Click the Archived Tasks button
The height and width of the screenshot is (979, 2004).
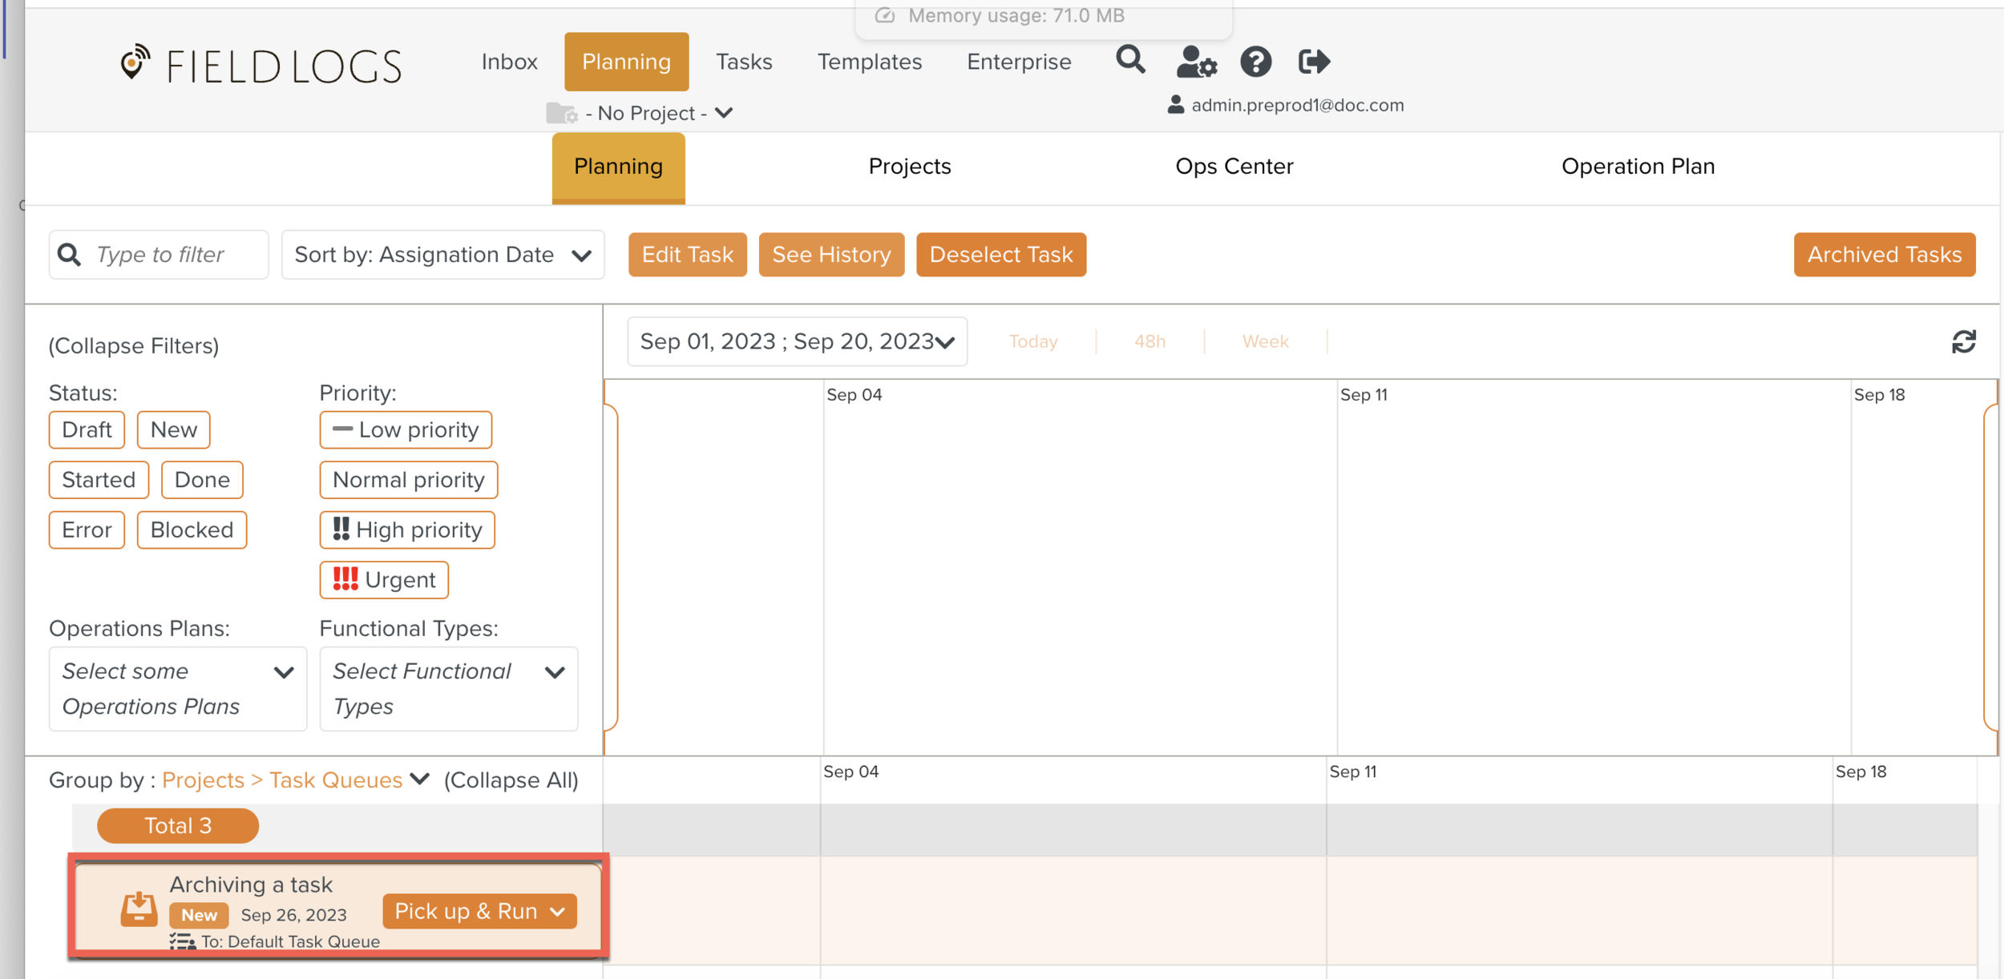click(x=1884, y=255)
